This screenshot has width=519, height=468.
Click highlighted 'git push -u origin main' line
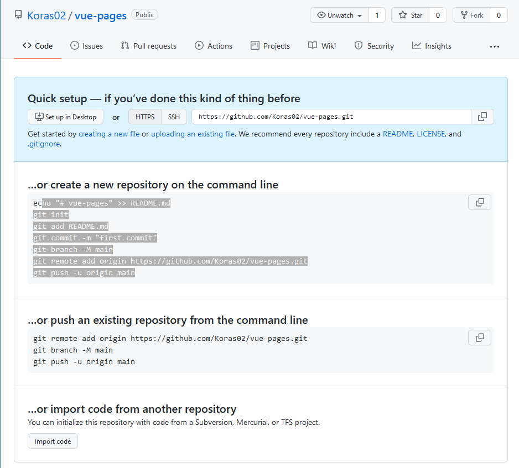coord(84,272)
